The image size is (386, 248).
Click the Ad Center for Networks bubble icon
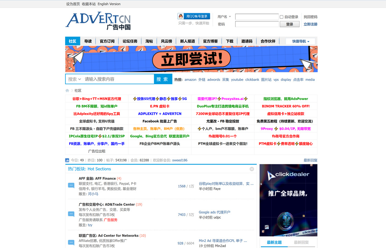pos(71,242)
